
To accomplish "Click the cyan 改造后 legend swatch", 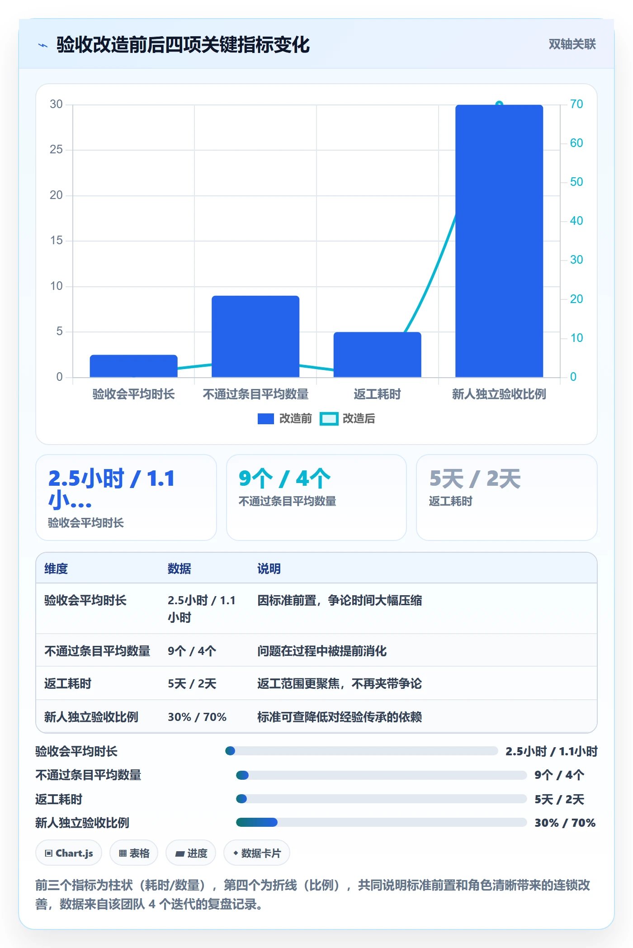I will pyautogui.click(x=329, y=419).
